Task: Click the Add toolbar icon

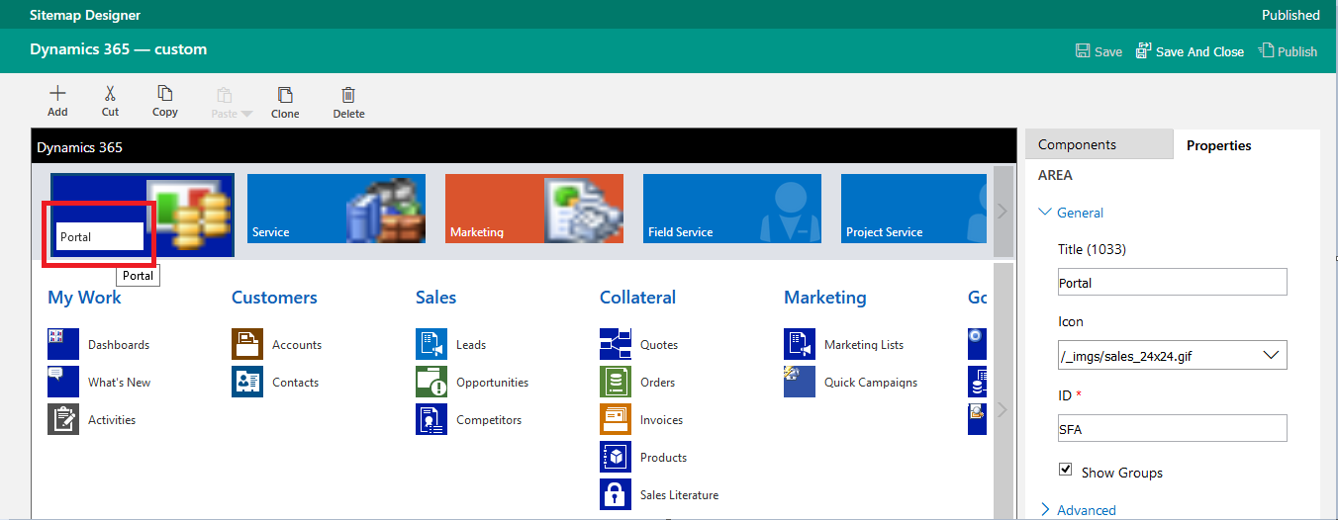Action: coord(57,94)
